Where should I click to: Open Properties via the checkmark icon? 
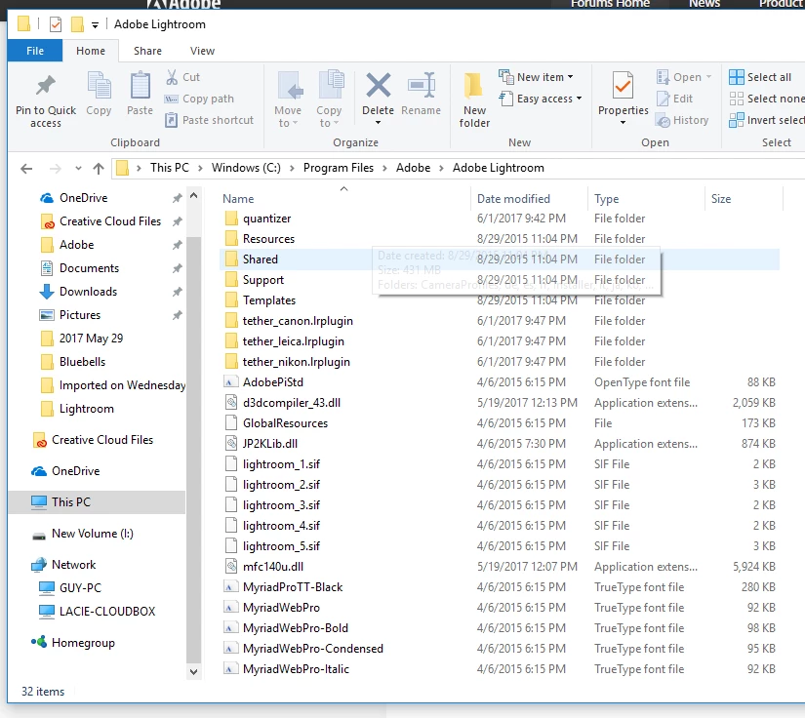pos(623,86)
